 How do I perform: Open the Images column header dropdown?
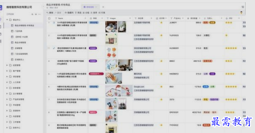(x=130, y=18)
